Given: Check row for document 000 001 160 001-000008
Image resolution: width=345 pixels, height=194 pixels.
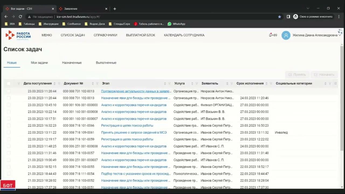Looking at the screenshot, I should pyautogui.click(x=9, y=112).
